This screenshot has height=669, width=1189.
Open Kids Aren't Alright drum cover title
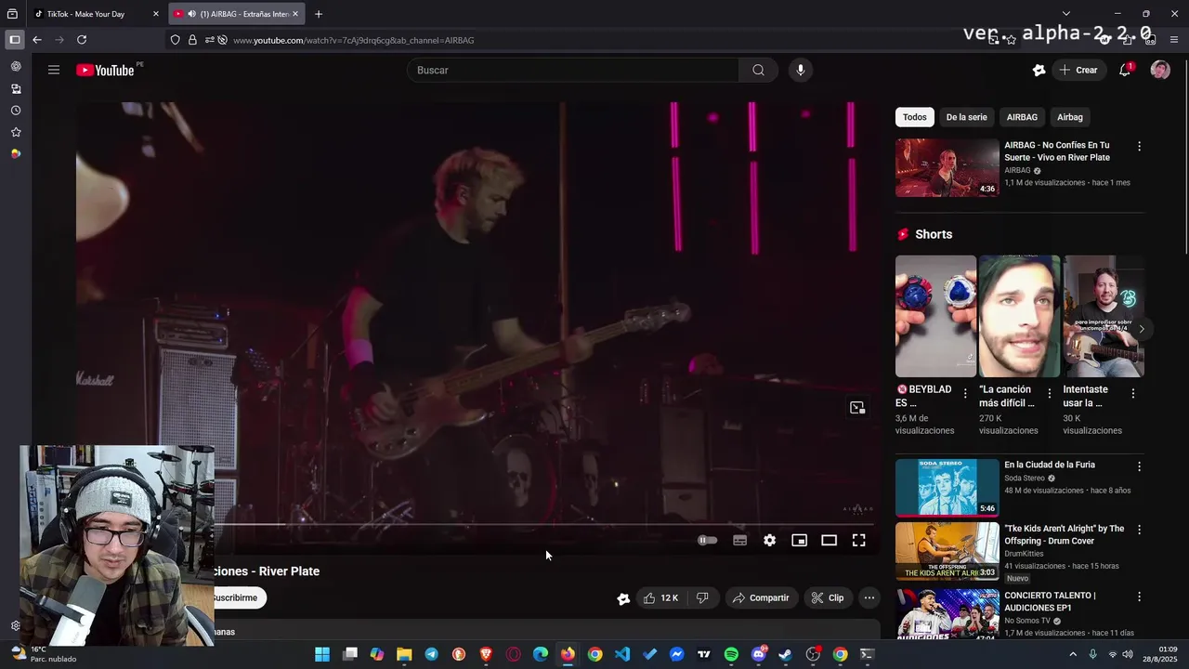pyautogui.click(x=1065, y=535)
